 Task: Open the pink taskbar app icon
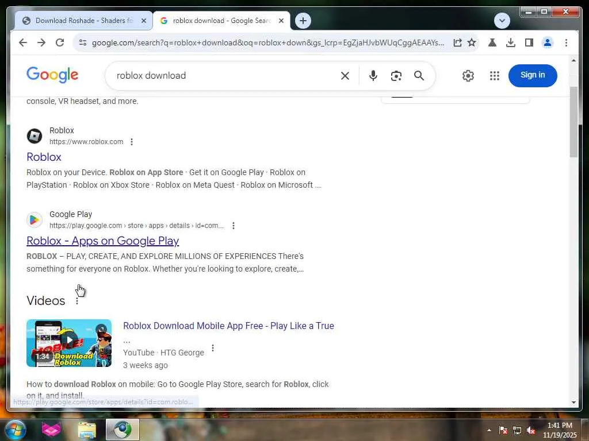click(x=51, y=430)
